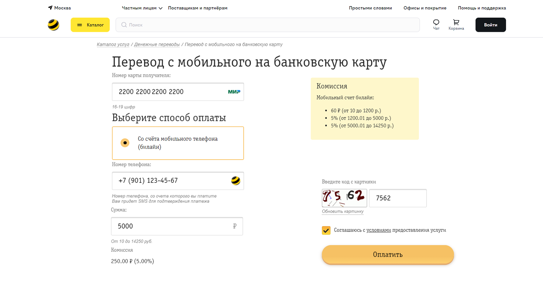
Task: Click the recipient card number field
Action: coord(178,92)
